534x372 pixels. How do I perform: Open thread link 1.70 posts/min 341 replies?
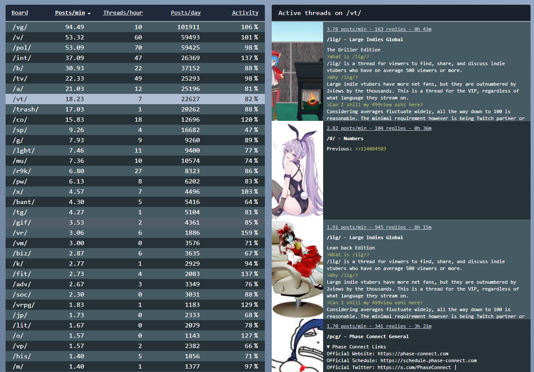[x=379, y=326]
